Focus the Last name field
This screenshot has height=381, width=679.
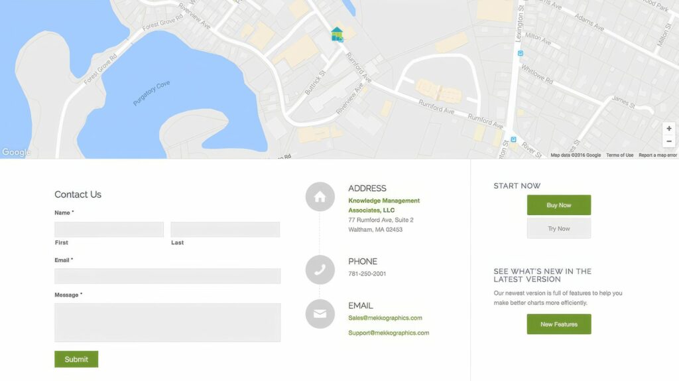225,229
